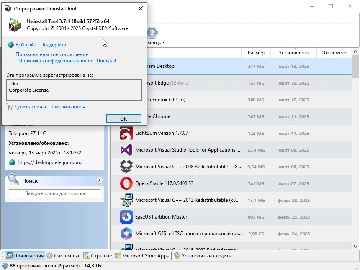This screenshot has width=360, height=270.
Task: Select Opera Stable 117.0.5408.53 row
Action: pyautogui.click(x=231, y=183)
